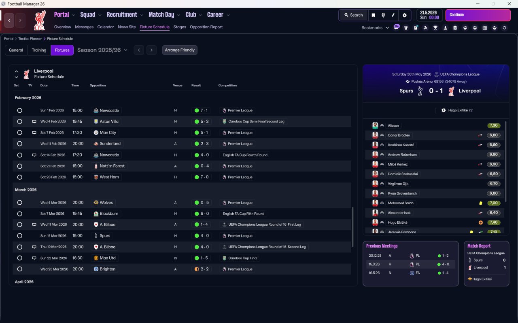Open the bookmark icon beside Search

click(x=373, y=15)
